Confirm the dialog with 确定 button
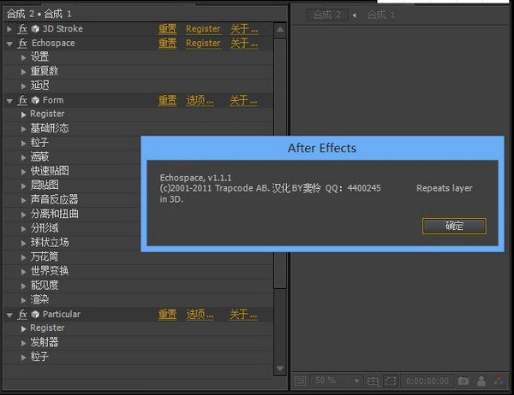Screen dimensions: 514x395 pyautogui.click(x=454, y=226)
